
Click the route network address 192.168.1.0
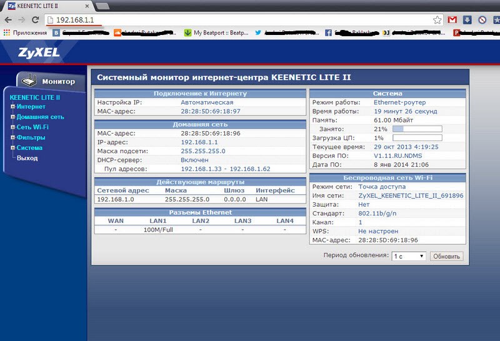[x=116, y=199]
